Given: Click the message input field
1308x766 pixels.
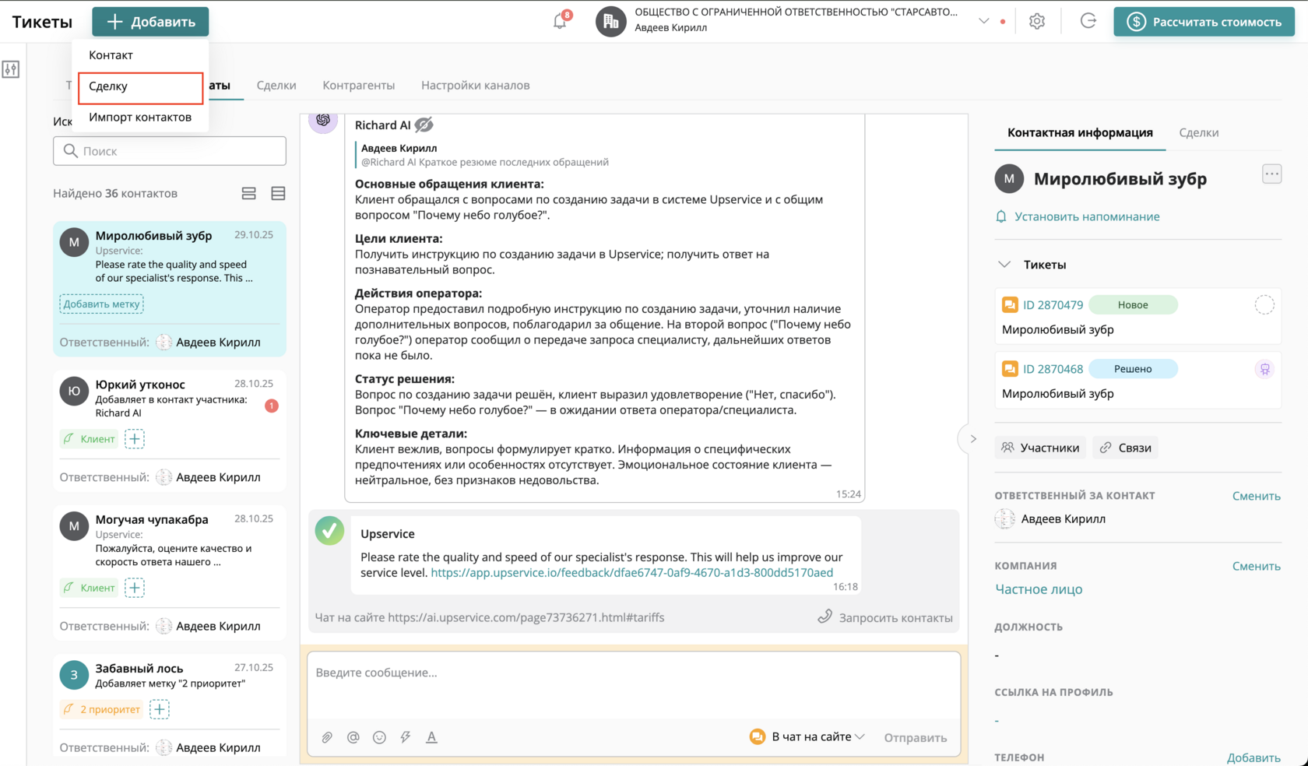Looking at the screenshot, I should click(634, 685).
